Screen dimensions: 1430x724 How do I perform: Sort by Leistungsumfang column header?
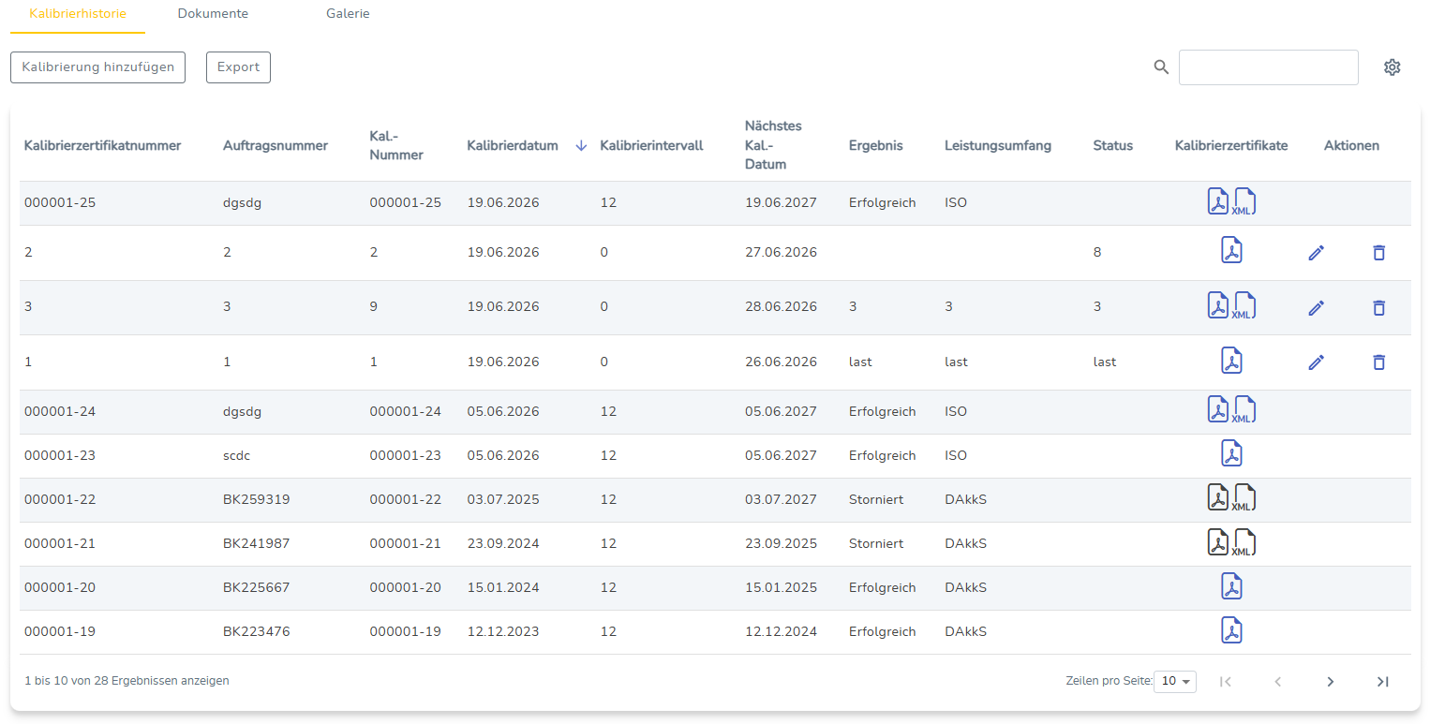(x=998, y=145)
